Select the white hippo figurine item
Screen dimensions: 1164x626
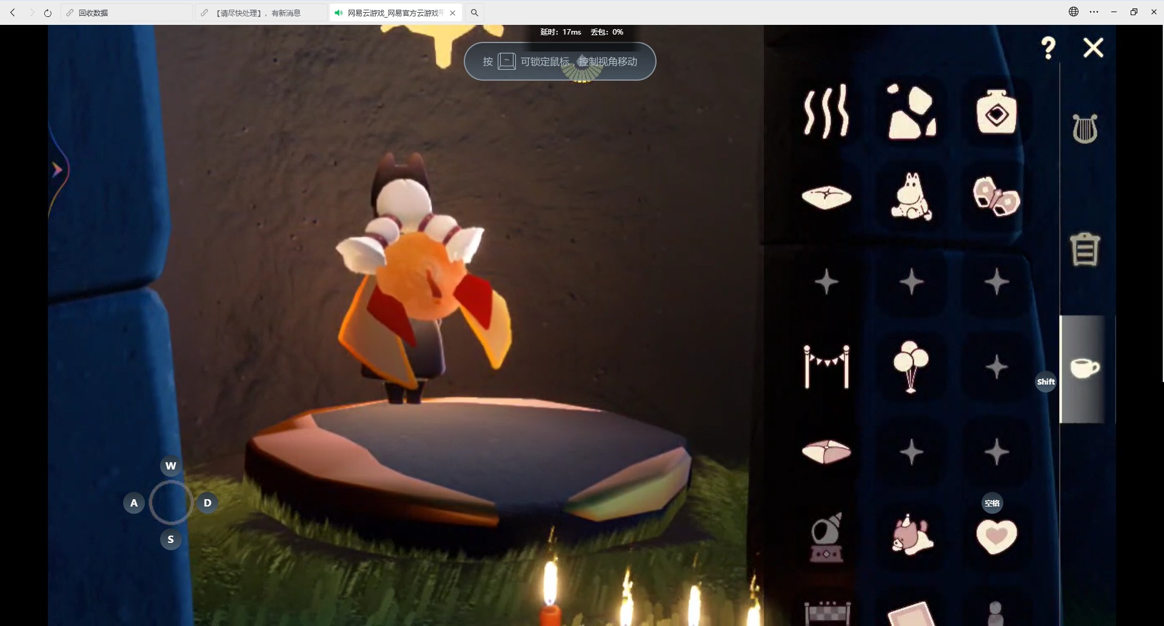click(x=911, y=196)
